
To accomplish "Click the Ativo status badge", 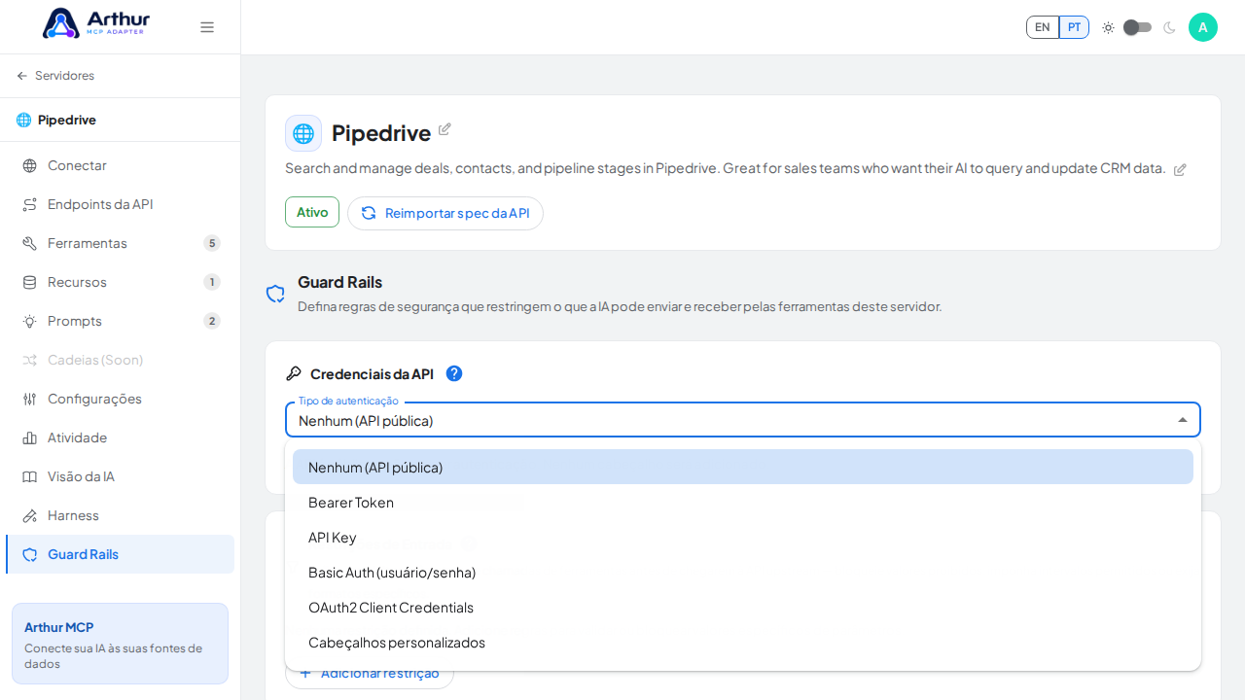I will (x=312, y=212).
